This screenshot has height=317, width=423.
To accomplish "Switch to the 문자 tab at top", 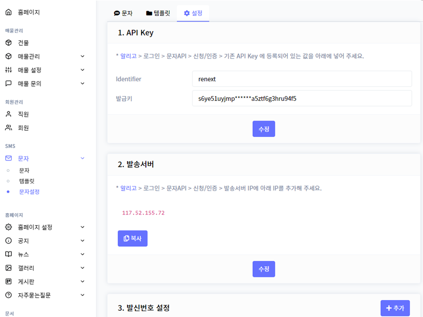I will point(123,13).
